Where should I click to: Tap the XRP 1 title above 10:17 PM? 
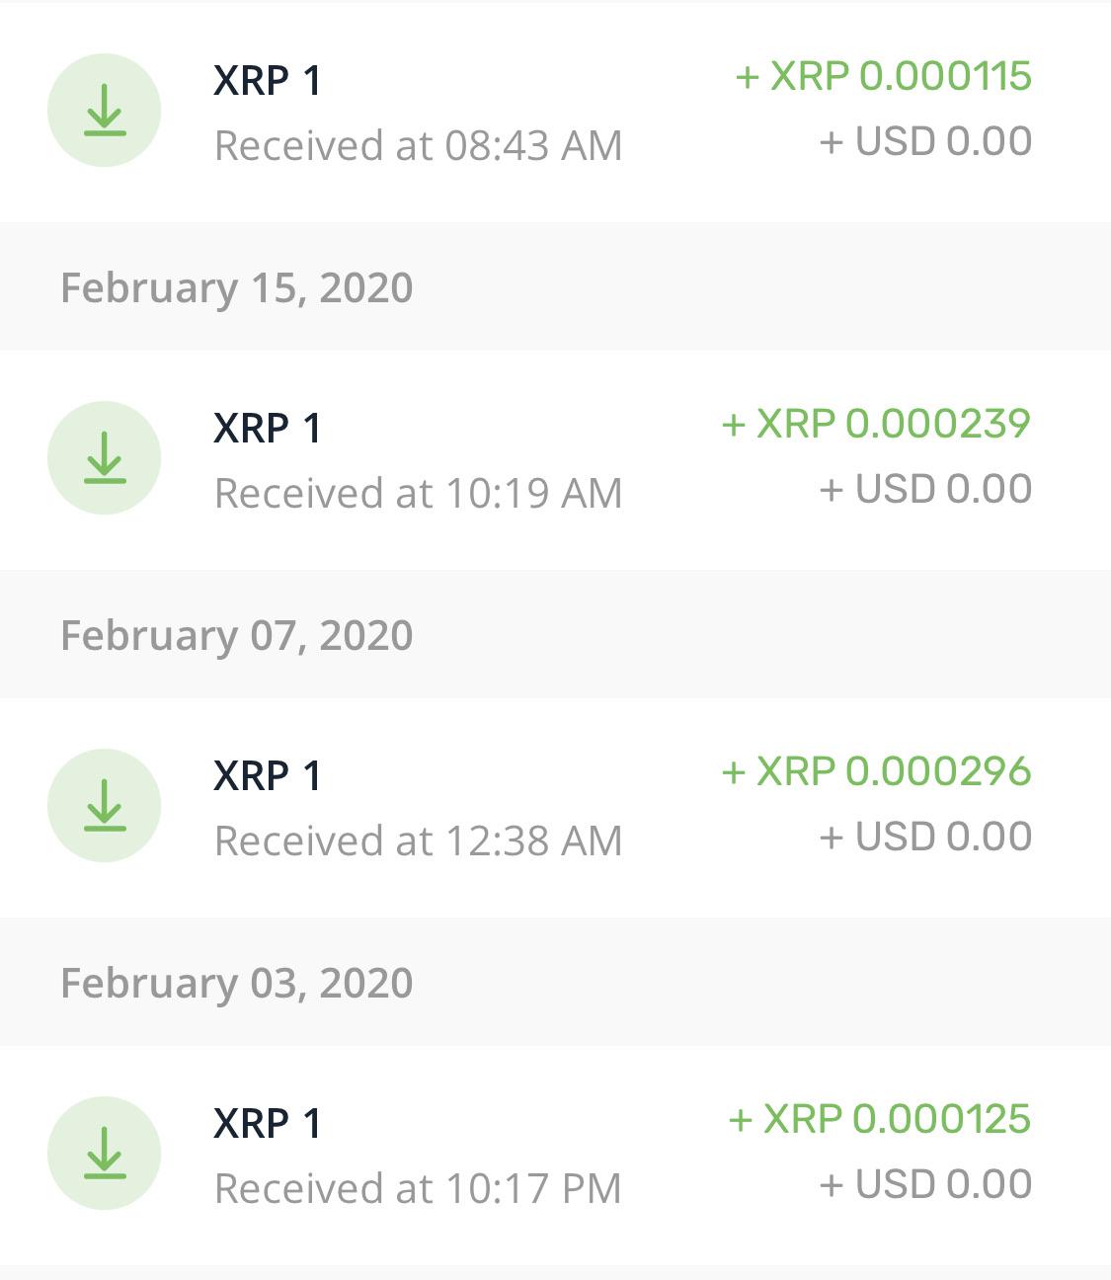268,1124
